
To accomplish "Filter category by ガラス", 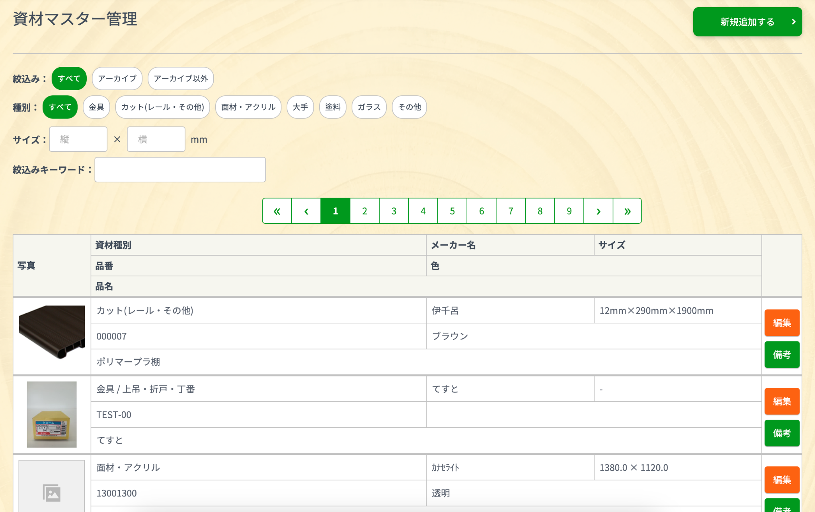I will click(369, 107).
